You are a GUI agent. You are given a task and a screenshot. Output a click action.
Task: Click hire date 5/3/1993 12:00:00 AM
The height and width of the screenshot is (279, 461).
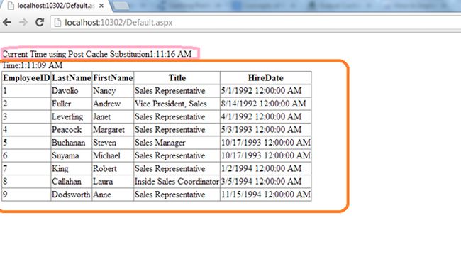point(266,129)
